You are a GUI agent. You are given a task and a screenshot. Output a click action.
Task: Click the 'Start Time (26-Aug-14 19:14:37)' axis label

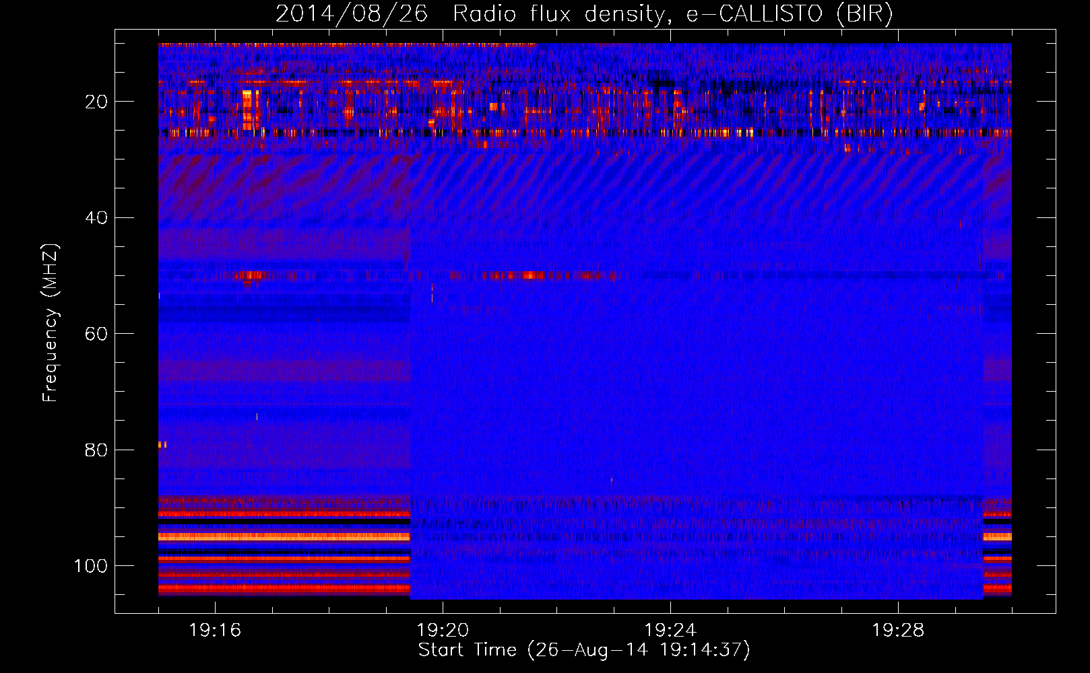point(584,650)
